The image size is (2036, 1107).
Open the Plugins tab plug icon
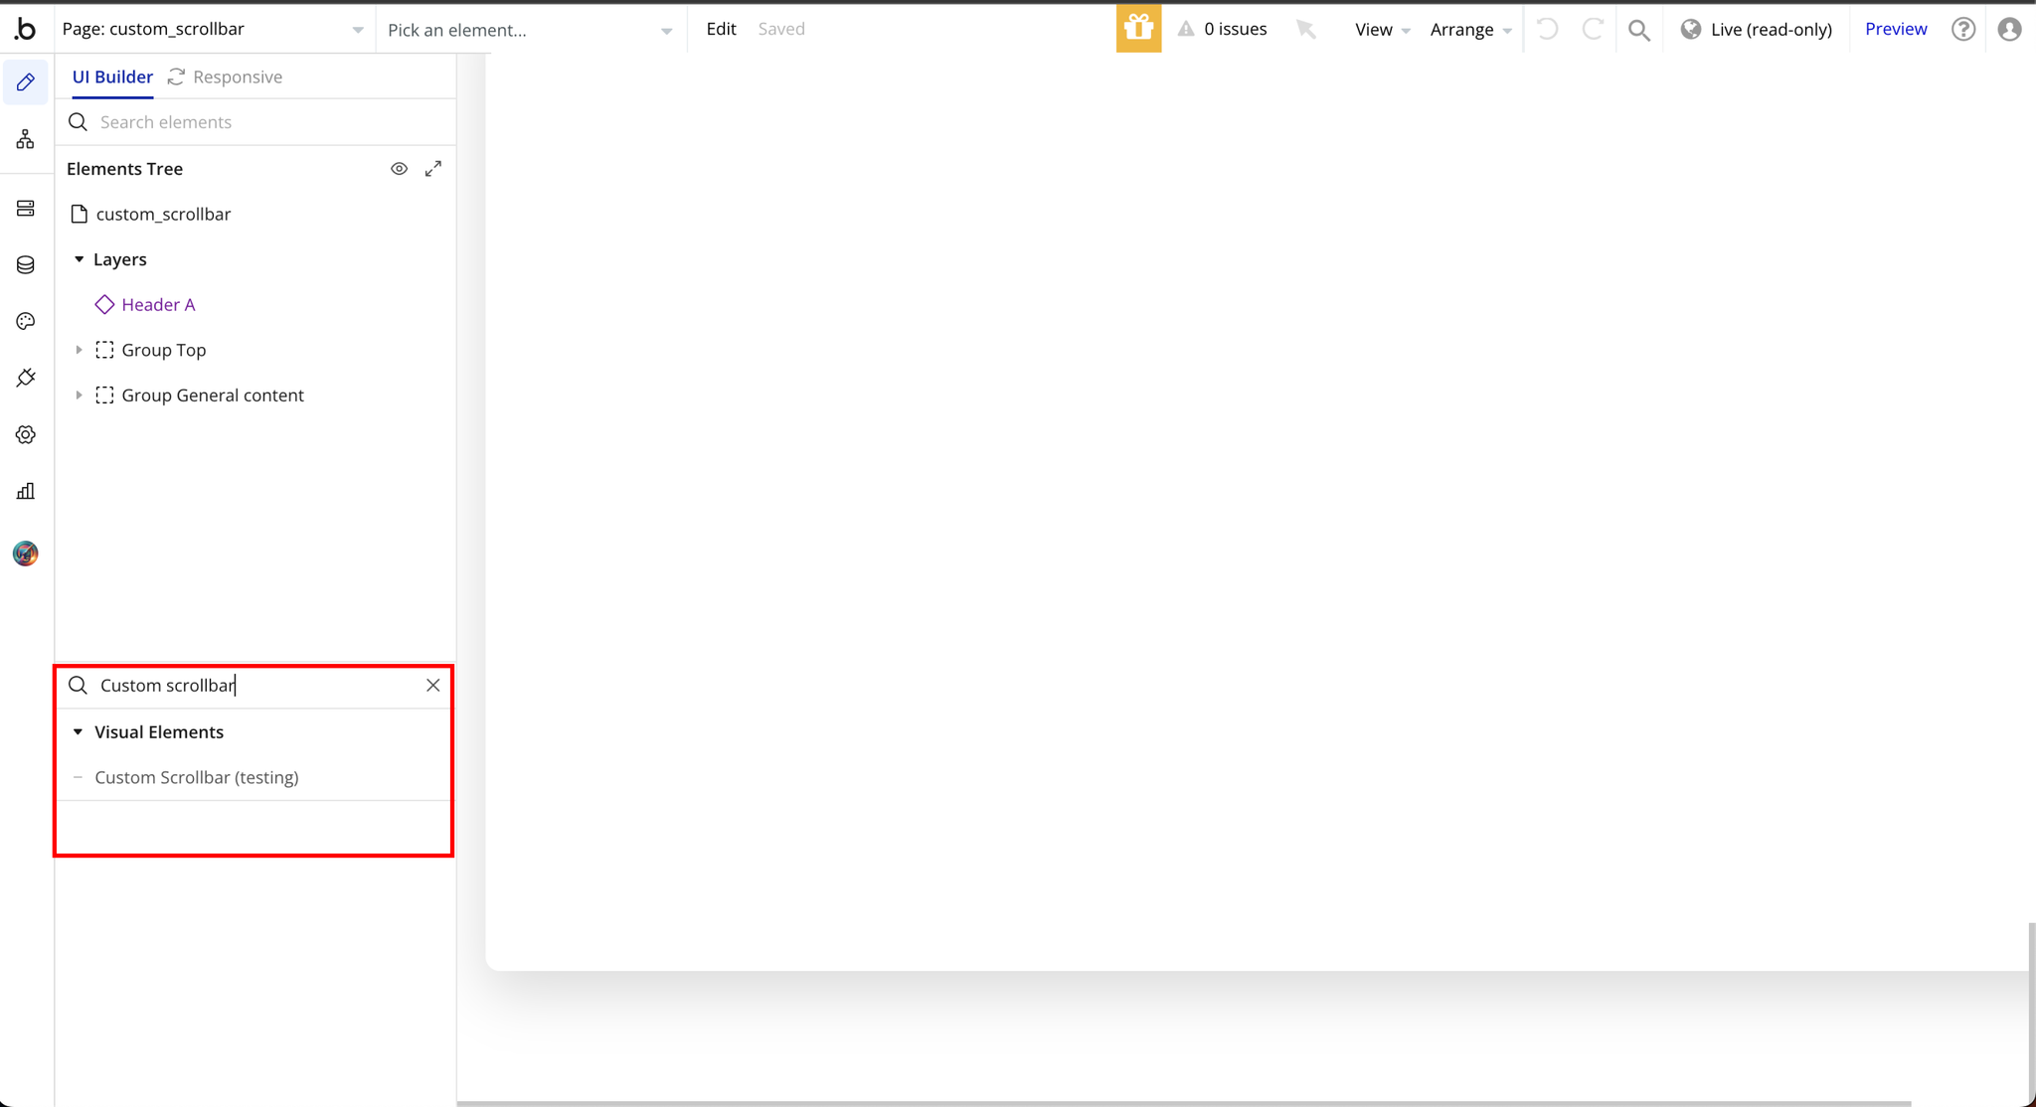pos(26,378)
